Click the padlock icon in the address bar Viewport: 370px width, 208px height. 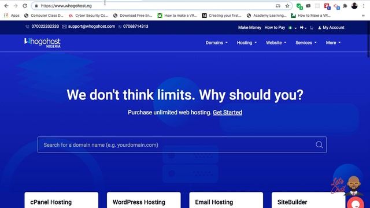36,6
